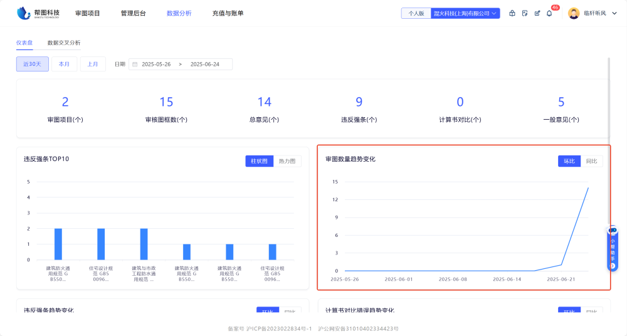Viewport: 627px width, 336px height.
Task: Switch 审图数量趋势变化 to 同比
Action: (x=591, y=161)
